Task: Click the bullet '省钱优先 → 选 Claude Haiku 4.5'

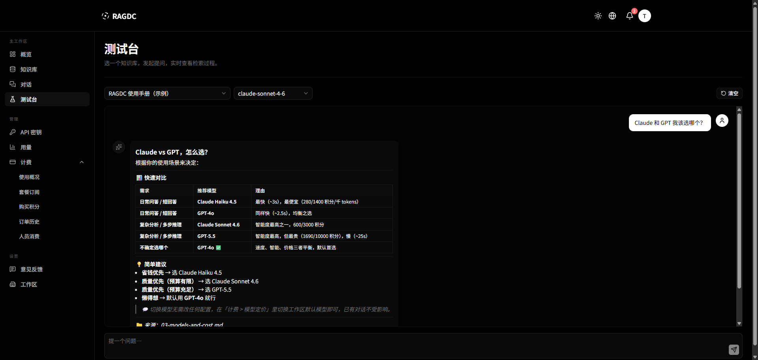Action: (x=182, y=273)
